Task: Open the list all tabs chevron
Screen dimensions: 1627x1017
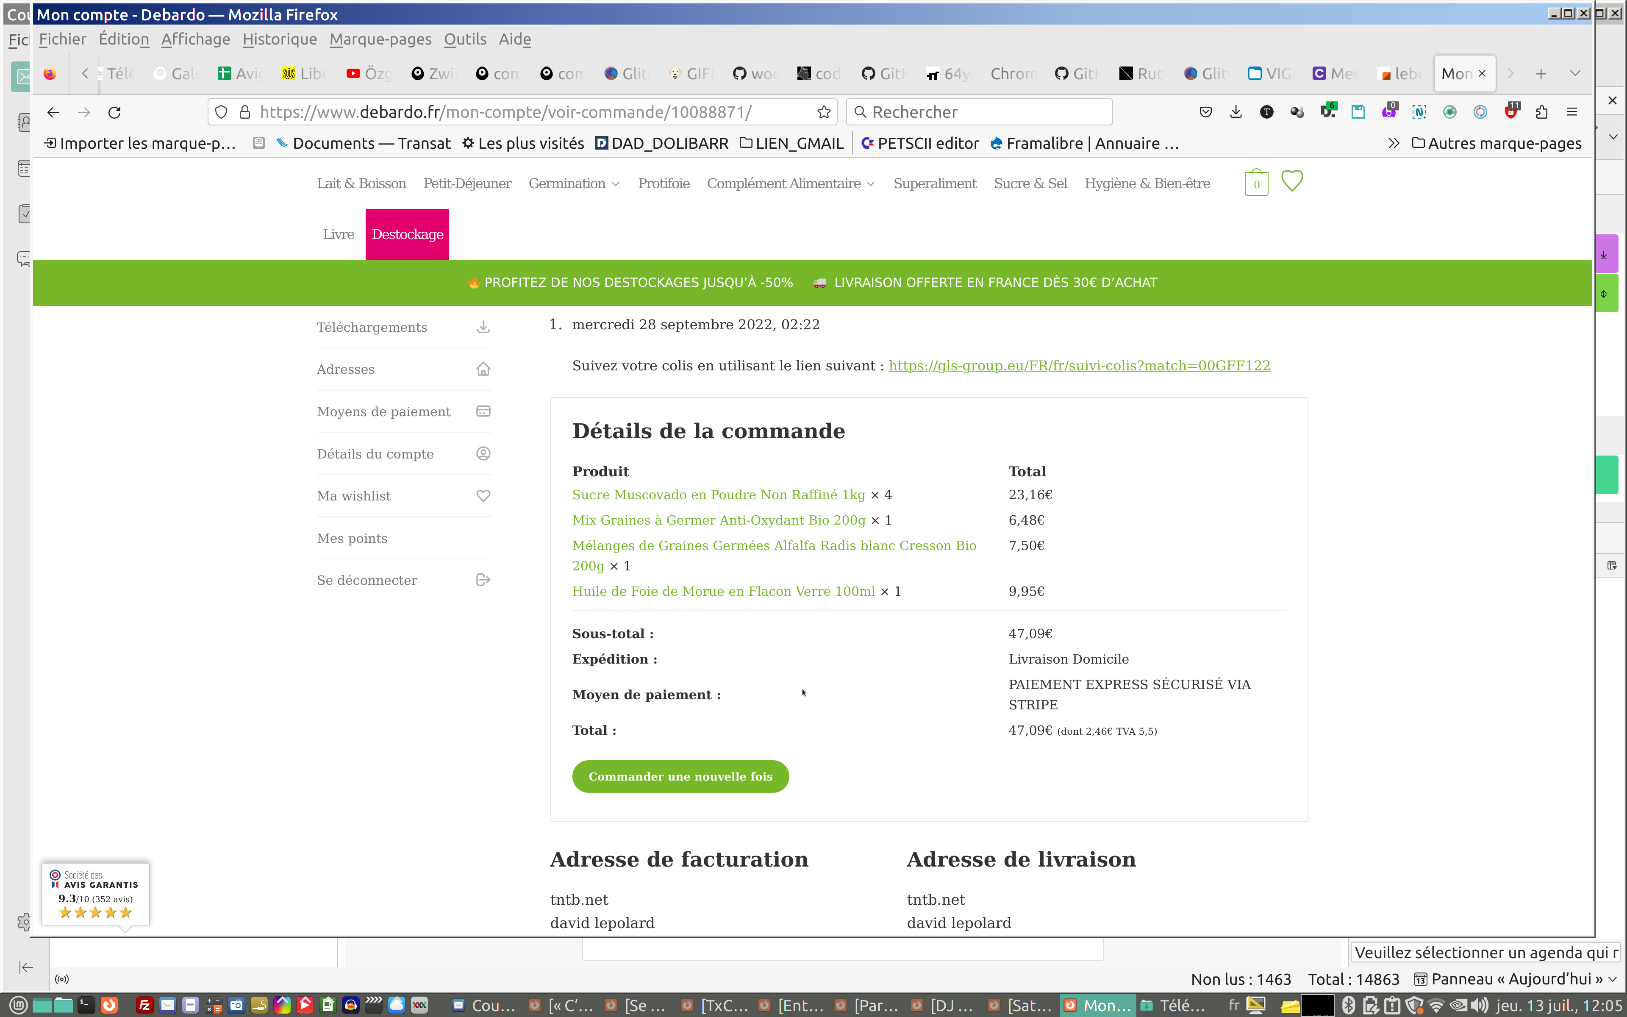Action: pyautogui.click(x=1574, y=73)
